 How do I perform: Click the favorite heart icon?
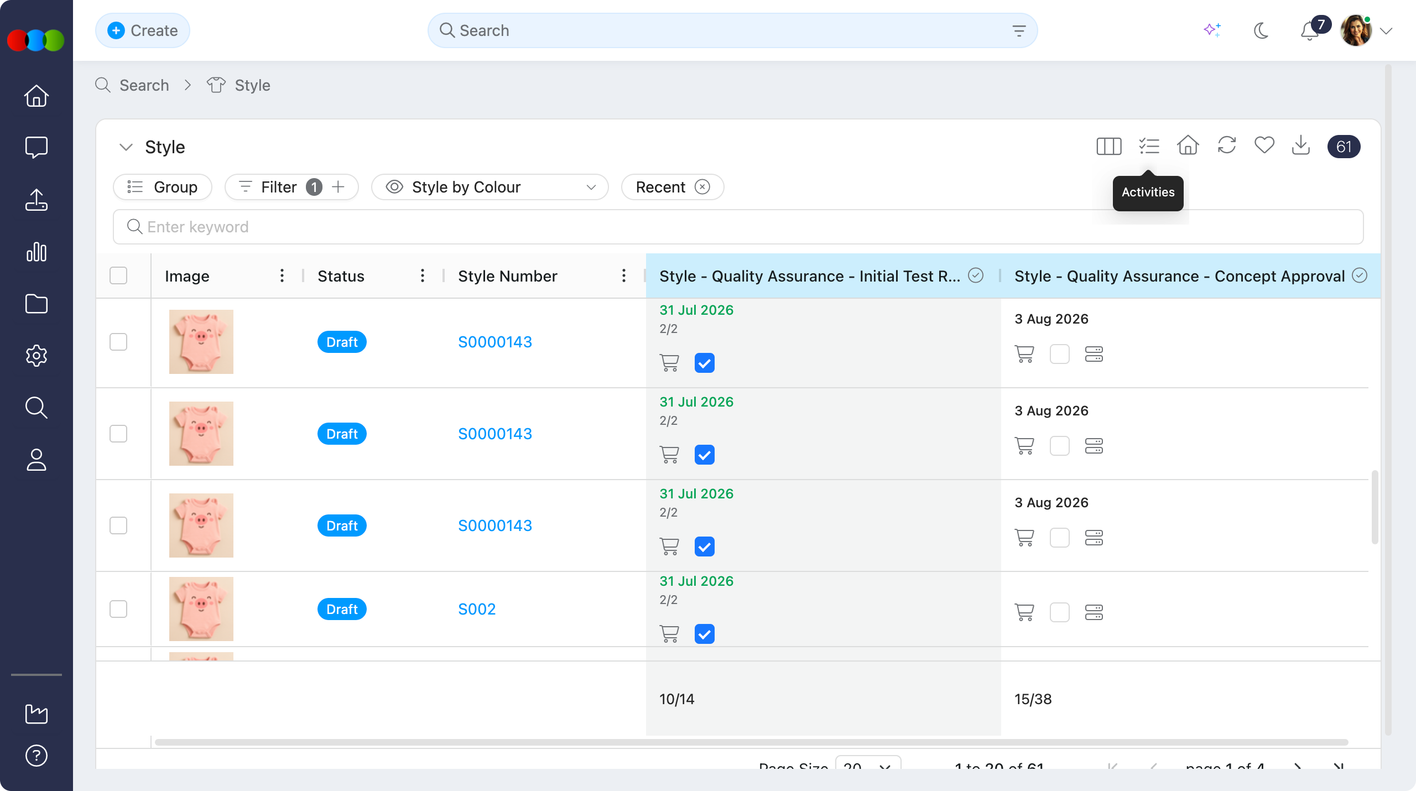coord(1264,145)
